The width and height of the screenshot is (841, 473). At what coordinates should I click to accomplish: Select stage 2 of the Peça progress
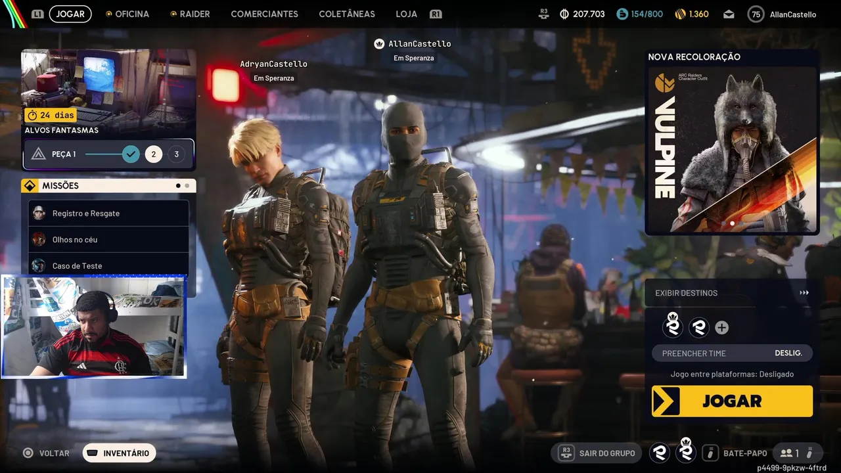pyautogui.click(x=154, y=154)
